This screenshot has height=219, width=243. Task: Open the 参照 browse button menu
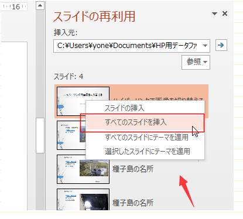coord(196,62)
